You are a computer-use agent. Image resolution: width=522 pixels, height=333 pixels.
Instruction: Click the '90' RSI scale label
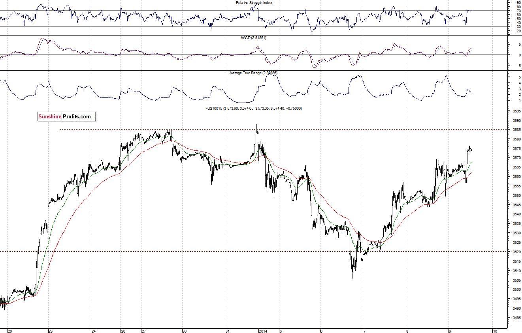click(x=518, y=2)
